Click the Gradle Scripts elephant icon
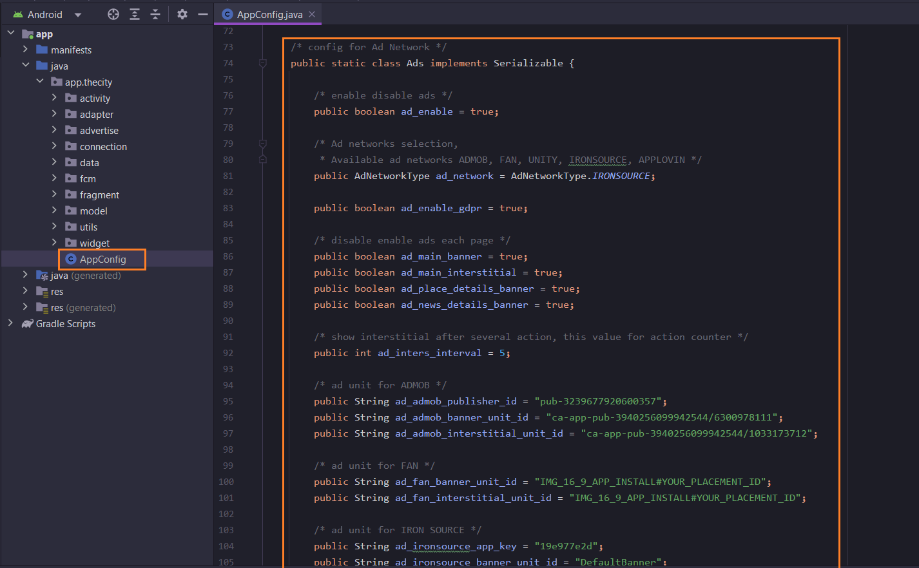Viewport: 919px width, 568px height. coord(27,324)
